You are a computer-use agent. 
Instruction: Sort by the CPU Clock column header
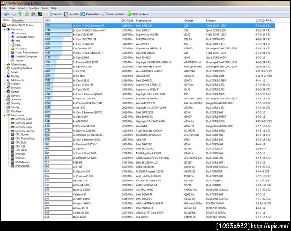click(x=127, y=20)
